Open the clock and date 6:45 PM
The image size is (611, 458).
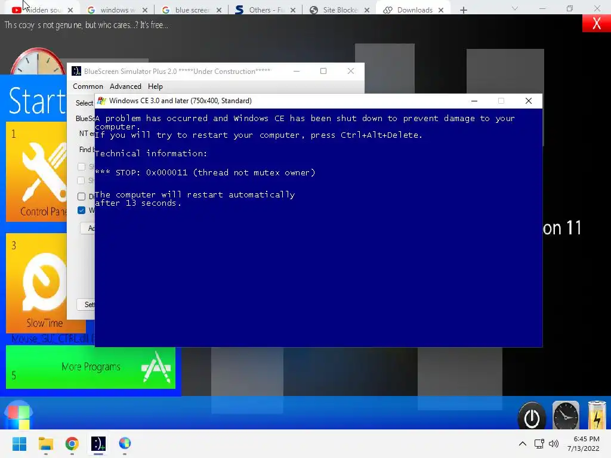click(x=584, y=444)
